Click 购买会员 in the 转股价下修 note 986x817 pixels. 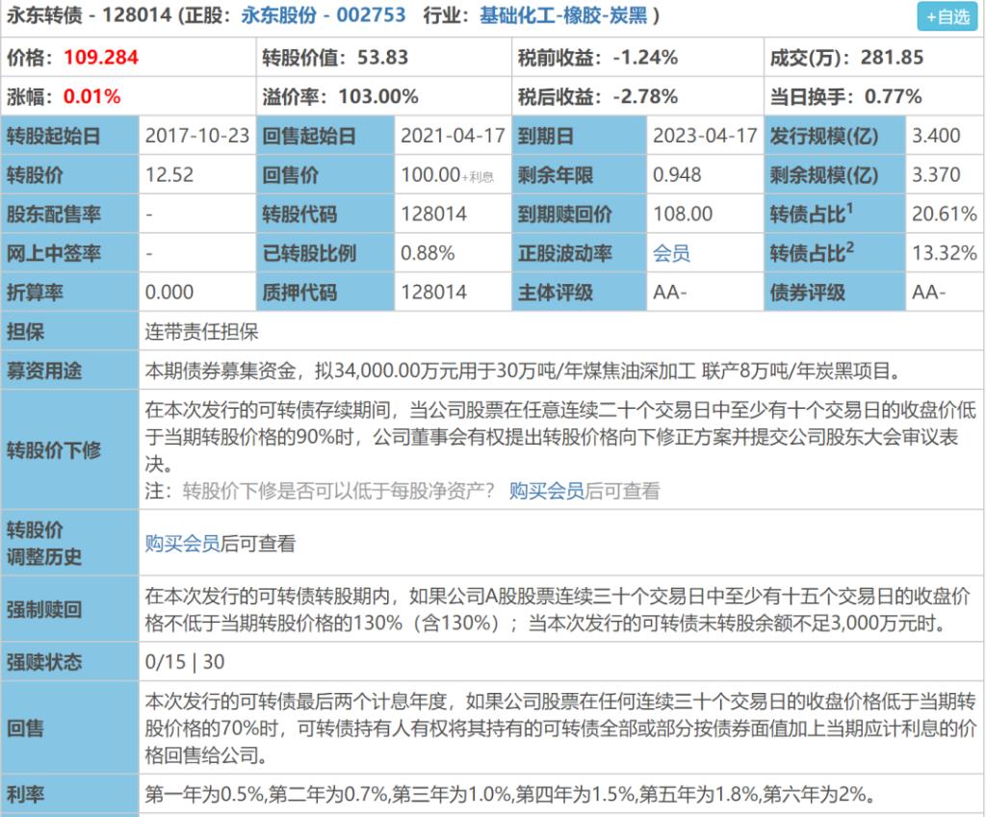546,491
